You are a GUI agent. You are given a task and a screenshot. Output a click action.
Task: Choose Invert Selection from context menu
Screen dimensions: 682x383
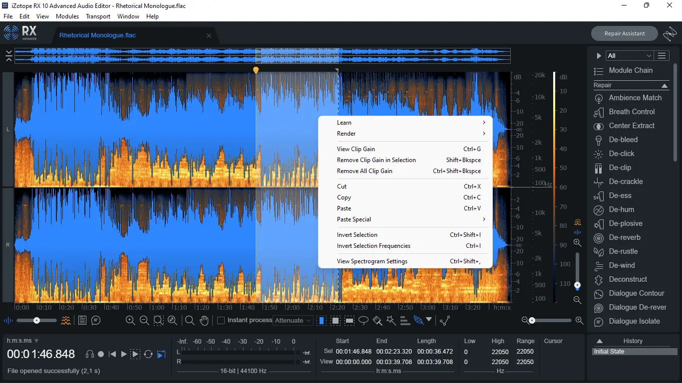pos(357,235)
